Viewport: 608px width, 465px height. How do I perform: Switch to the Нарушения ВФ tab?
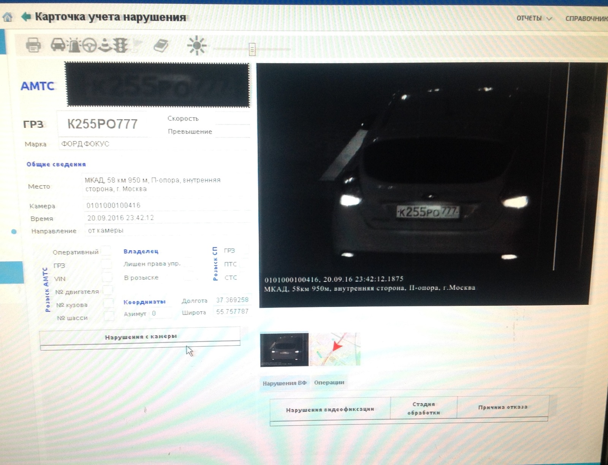tap(285, 383)
